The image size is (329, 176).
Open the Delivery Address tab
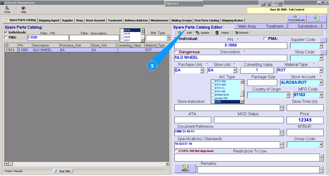pyautogui.click(x=136, y=20)
